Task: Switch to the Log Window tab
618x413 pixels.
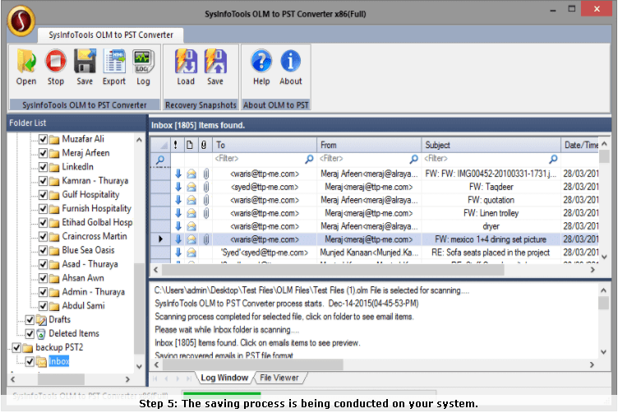Action: click(x=224, y=378)
